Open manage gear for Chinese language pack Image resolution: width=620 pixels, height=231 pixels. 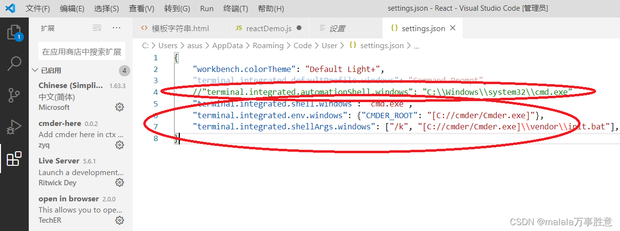coord(119,107)
